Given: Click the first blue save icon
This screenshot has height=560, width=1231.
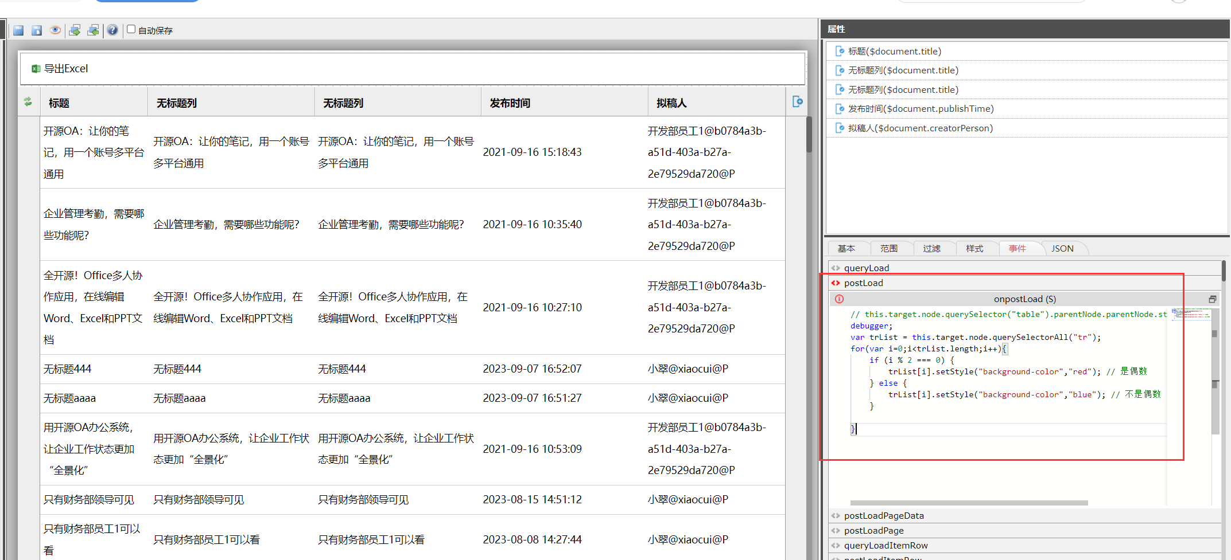Looking at the screenshot, I should [x=18, y=30].
